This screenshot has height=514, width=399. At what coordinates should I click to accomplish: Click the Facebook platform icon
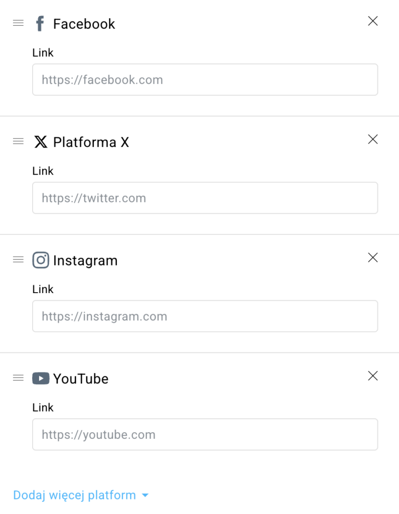[x=40, y=23]
